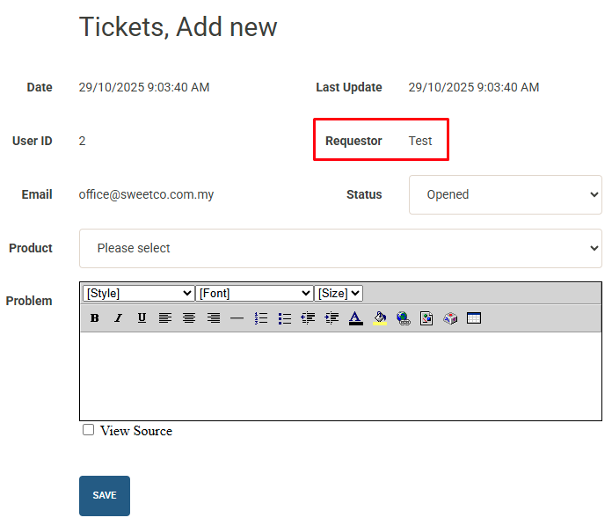Click the underline toolbar icon

[142, 318]
